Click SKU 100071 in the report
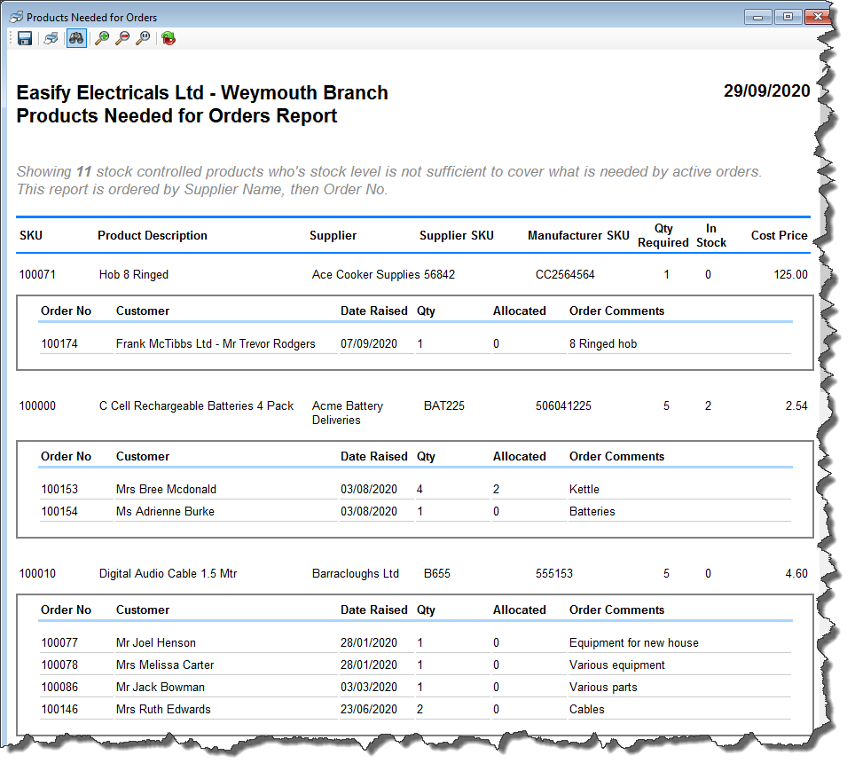The height and width of the screenshot is (771, 855). (x=37, y=275)
